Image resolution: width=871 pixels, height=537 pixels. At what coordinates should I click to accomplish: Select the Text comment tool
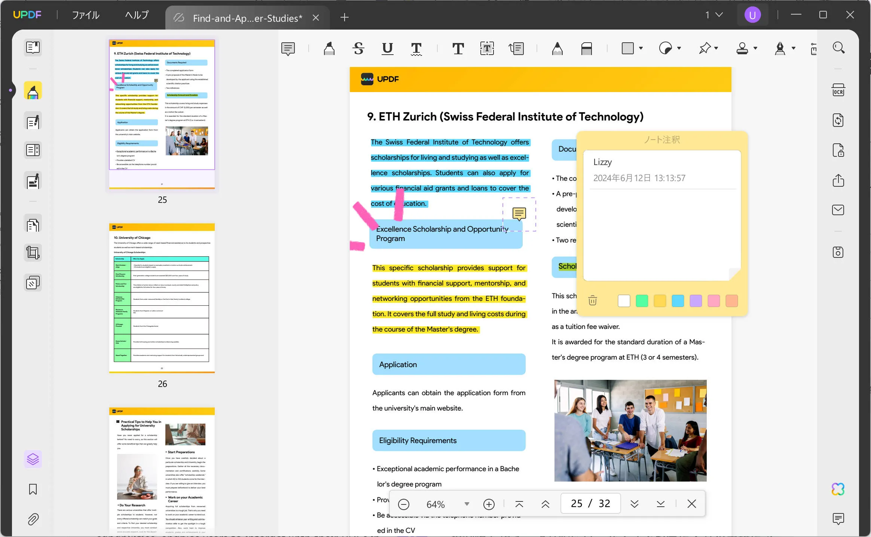click(x=458, y=48)
